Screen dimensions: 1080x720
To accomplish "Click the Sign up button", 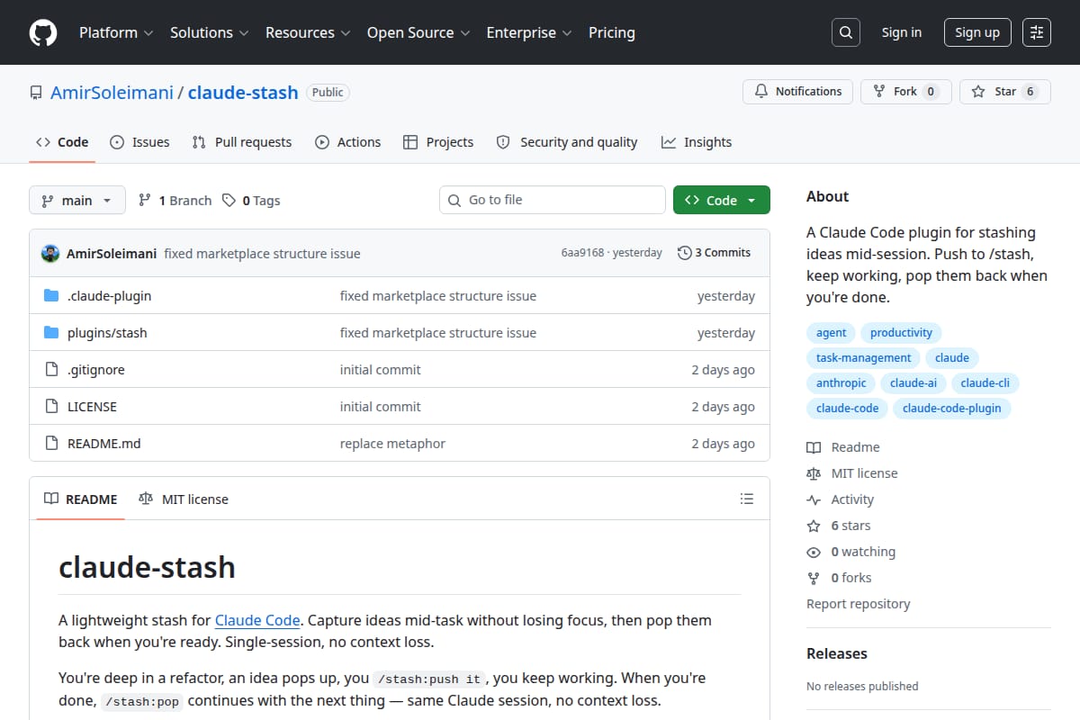I will (x=977, y=32).
